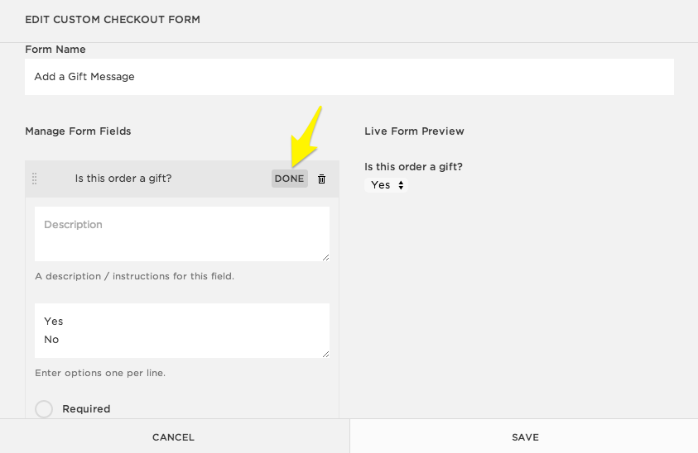Click the Edit Custom Checkout Form title
Image resolution: width=698 pixels, height=453 pixels.
click(x=113, y=19)
